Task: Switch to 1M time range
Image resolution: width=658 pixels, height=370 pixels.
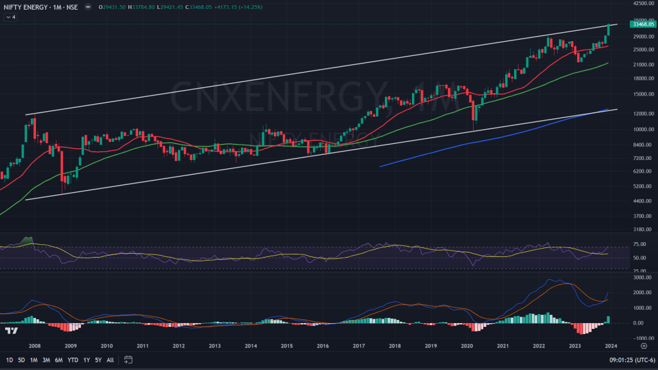Action: 34,360
